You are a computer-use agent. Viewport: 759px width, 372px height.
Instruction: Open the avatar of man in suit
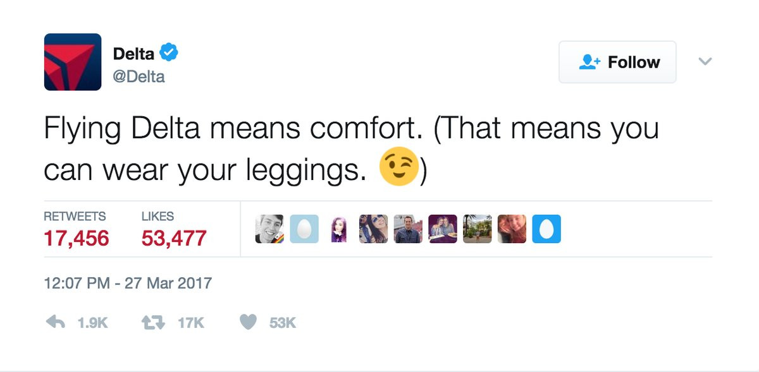407,229
